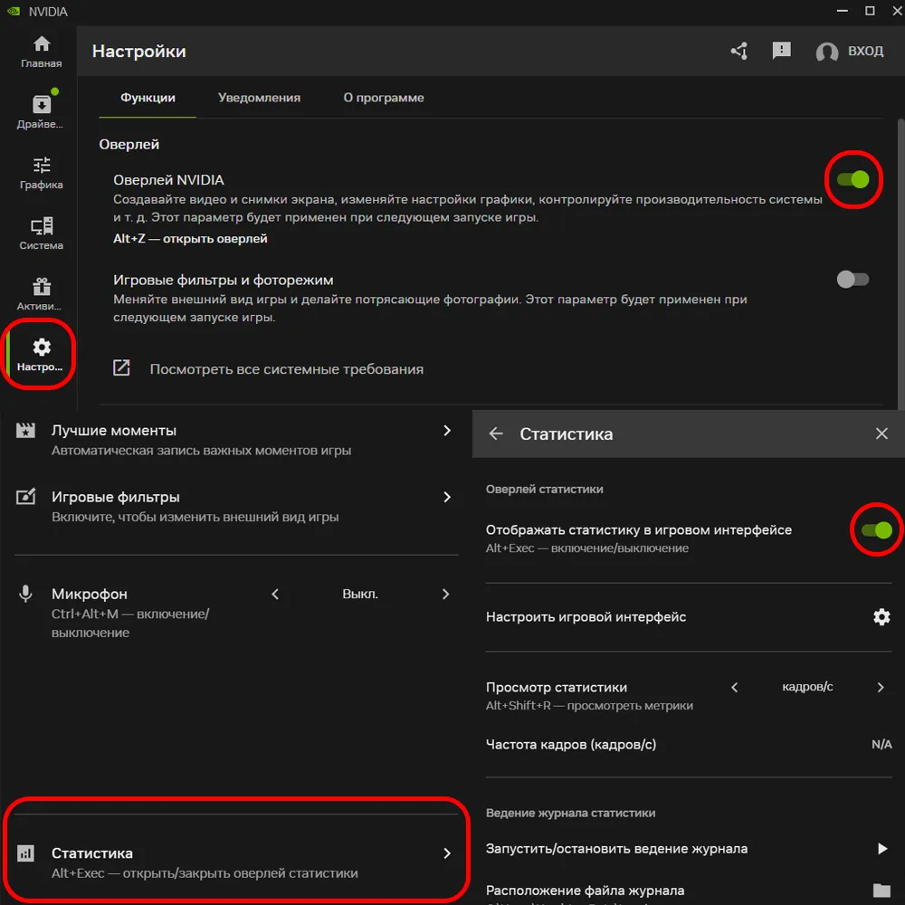Image resolution: width=905 pixels, height=905 pixels.
Task: Open the Система sidebar section
Action: 41,233
